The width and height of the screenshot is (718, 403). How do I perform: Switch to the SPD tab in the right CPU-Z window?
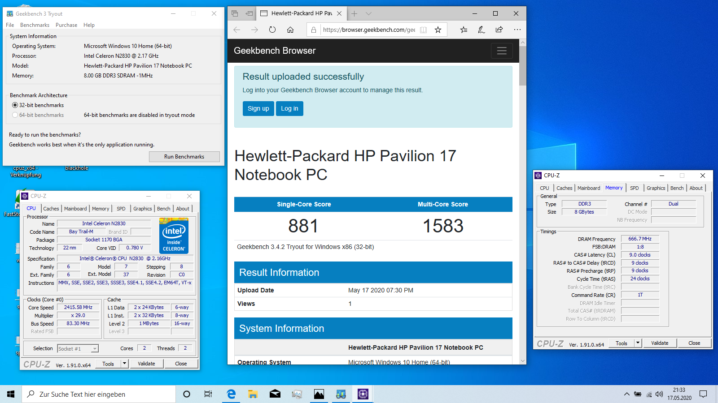pos(634,188)
